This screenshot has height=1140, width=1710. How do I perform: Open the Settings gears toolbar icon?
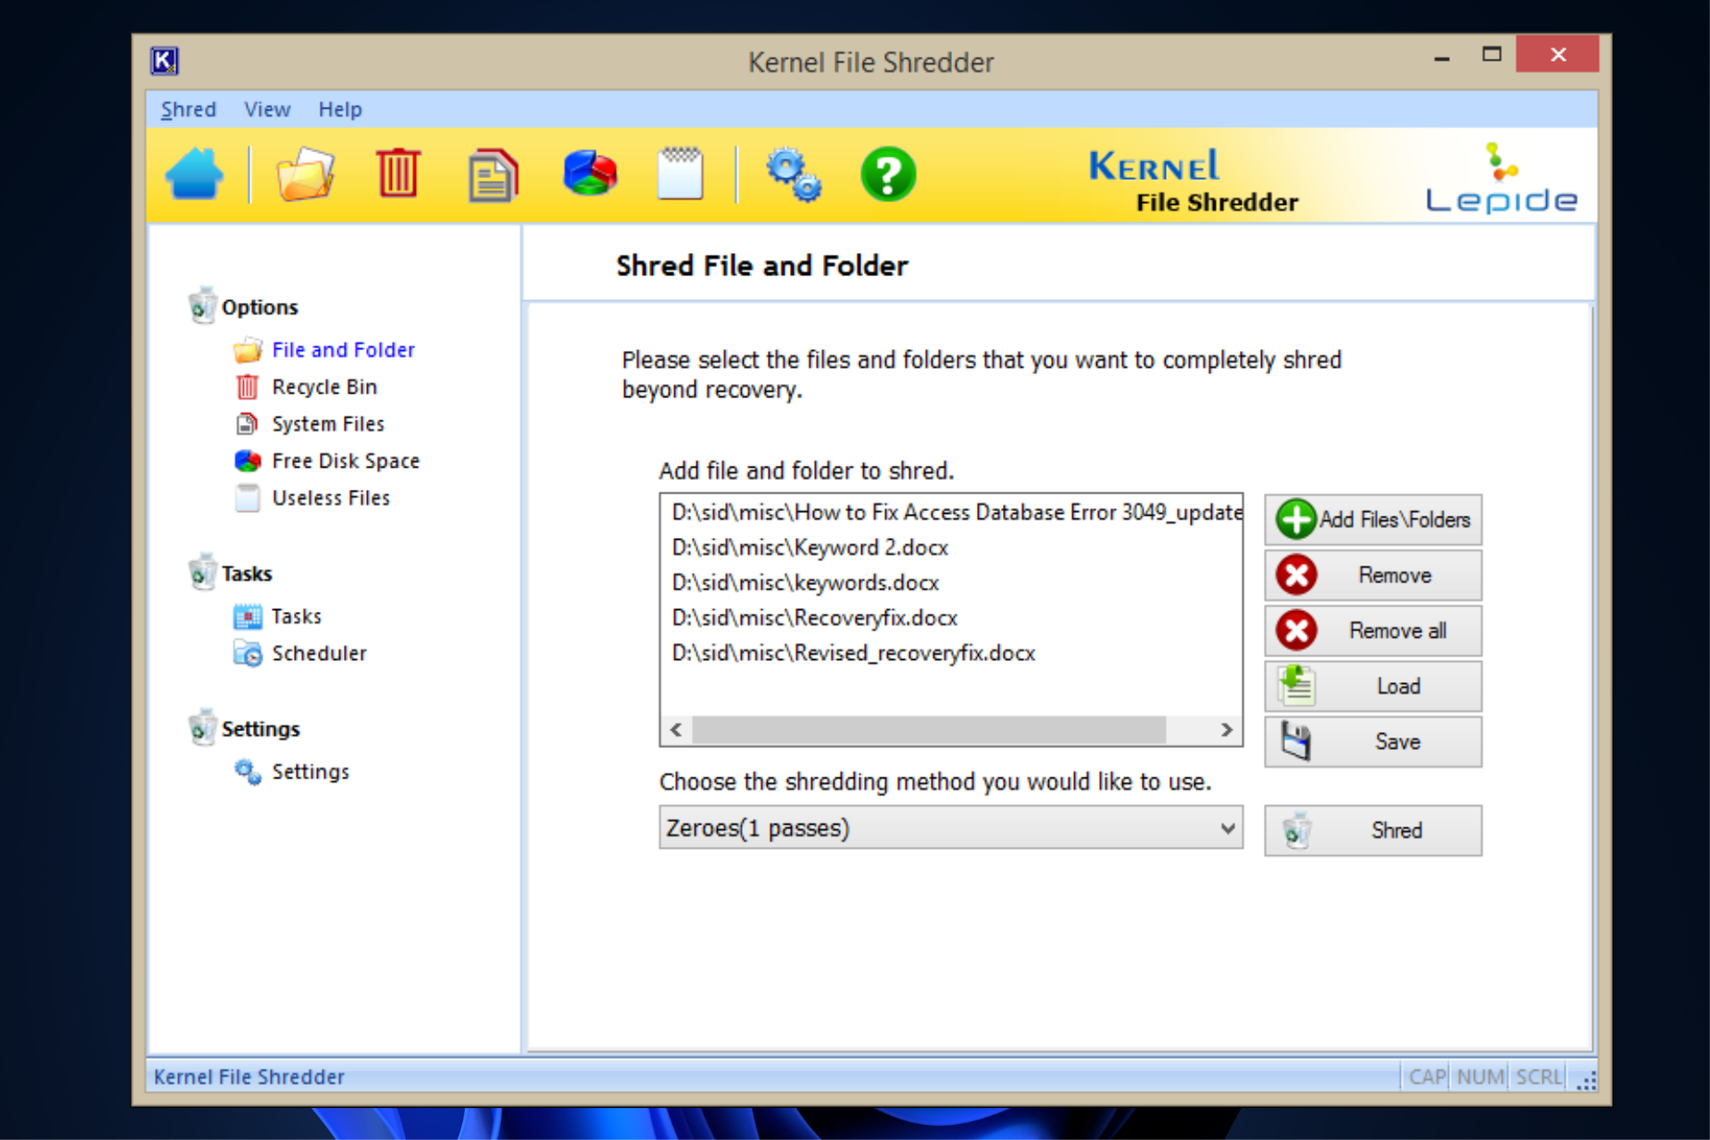click(x=794, y=175)
